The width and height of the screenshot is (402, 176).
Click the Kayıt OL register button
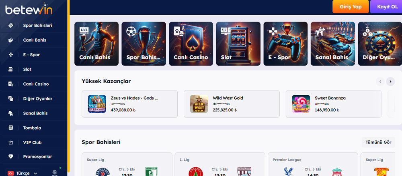[x=387, y=7]
